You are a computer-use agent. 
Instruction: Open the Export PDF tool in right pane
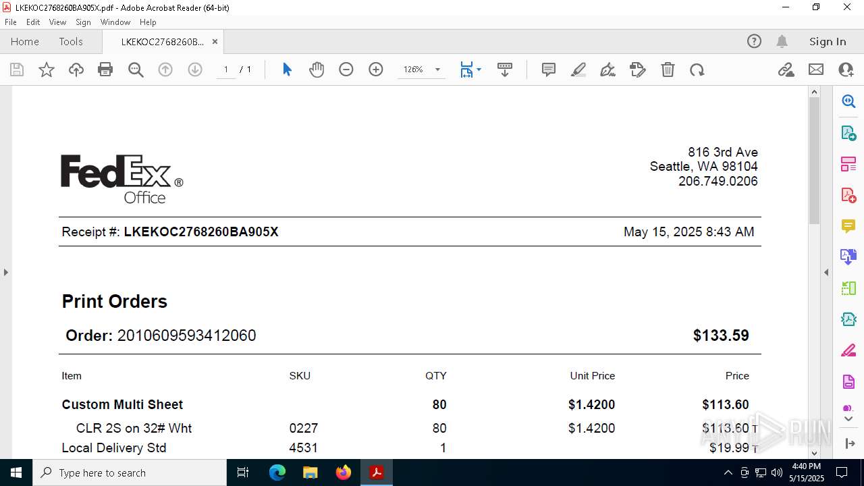848,133
